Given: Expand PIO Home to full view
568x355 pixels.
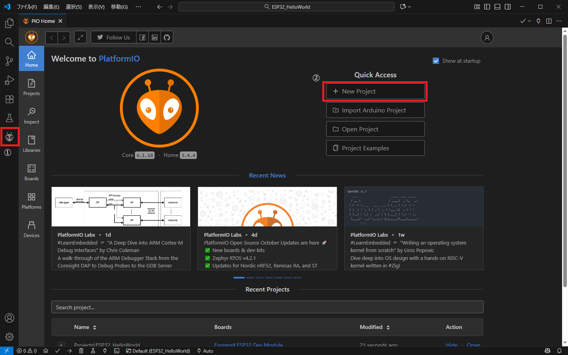Looking at the screenshot, I should 80,37.
